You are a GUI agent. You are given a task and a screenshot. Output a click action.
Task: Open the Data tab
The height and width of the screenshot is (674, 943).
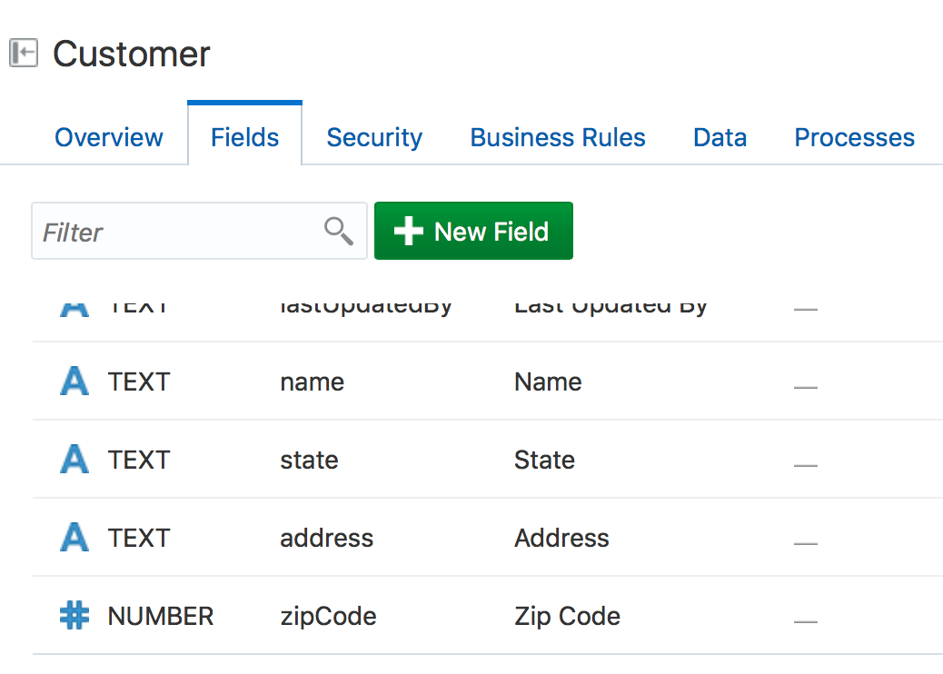(719, 137)
